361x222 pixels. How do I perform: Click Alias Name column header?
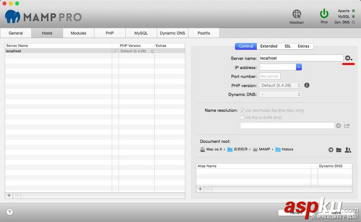click(254, 166)
